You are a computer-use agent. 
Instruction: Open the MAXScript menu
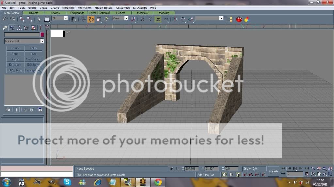(x=140, y=7)
